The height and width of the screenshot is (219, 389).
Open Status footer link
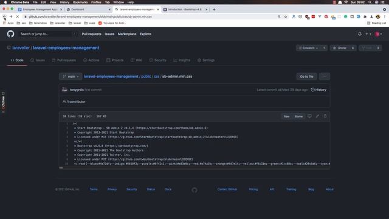[151, 189]
